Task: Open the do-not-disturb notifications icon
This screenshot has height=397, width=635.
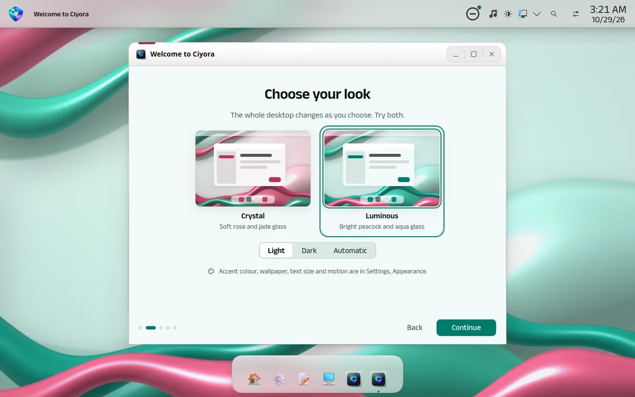Action: [x=473, y=14]
